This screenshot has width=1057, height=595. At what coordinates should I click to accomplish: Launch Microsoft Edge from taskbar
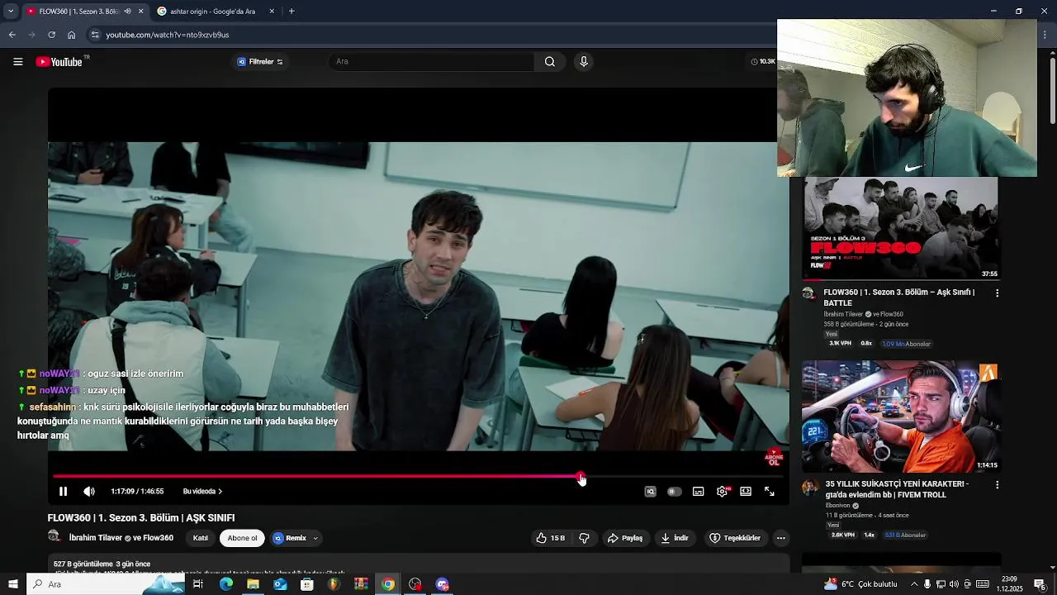click(x=225, y=584)
